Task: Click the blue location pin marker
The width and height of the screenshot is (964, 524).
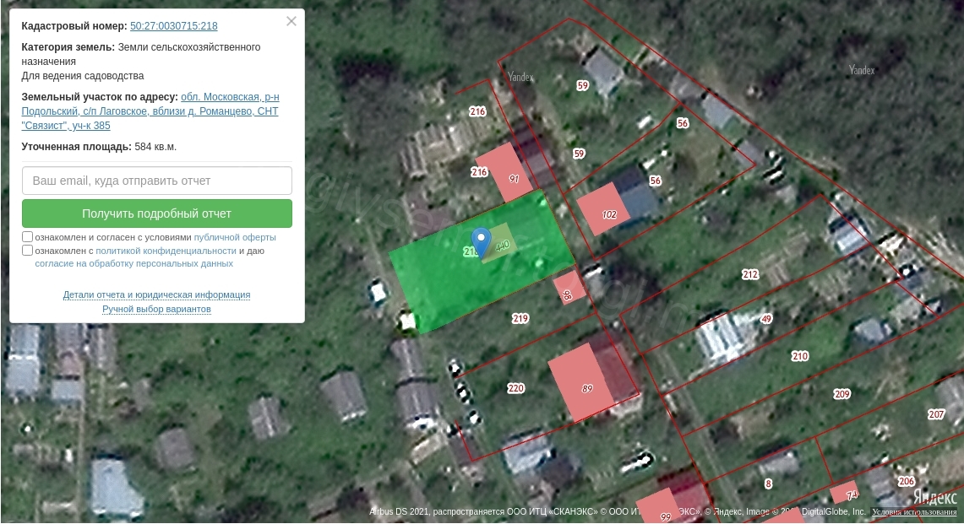Action: point(481,241)
